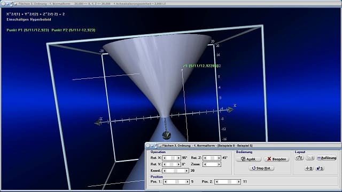
Task: Click the Rot. Z value 45°
Action: [224, 158]
